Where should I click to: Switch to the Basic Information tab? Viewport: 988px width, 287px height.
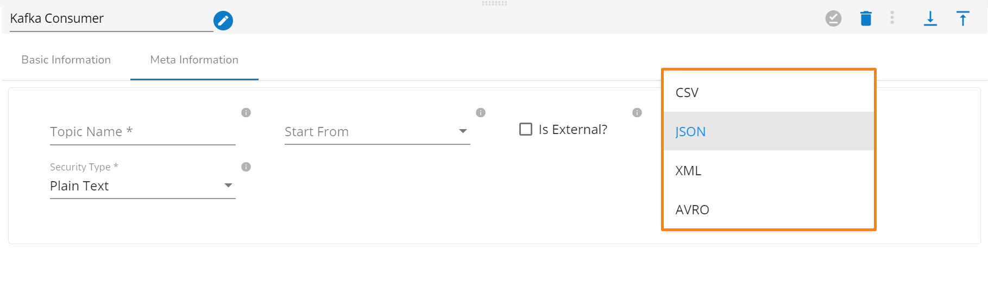(x=66, y=60)
